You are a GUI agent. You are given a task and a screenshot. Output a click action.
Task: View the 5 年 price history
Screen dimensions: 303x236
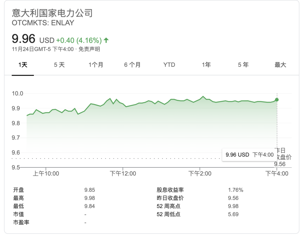(243, 65)
